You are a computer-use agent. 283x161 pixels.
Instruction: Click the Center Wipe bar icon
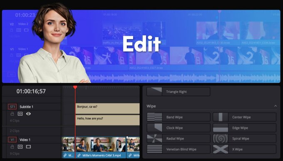[x=221, y=117]
